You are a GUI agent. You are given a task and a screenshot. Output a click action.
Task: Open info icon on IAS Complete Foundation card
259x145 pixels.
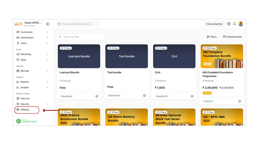240,101
